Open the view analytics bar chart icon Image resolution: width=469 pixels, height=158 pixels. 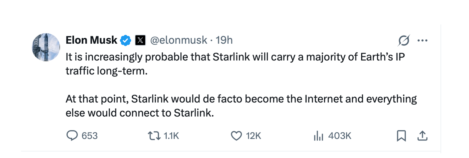318,136
